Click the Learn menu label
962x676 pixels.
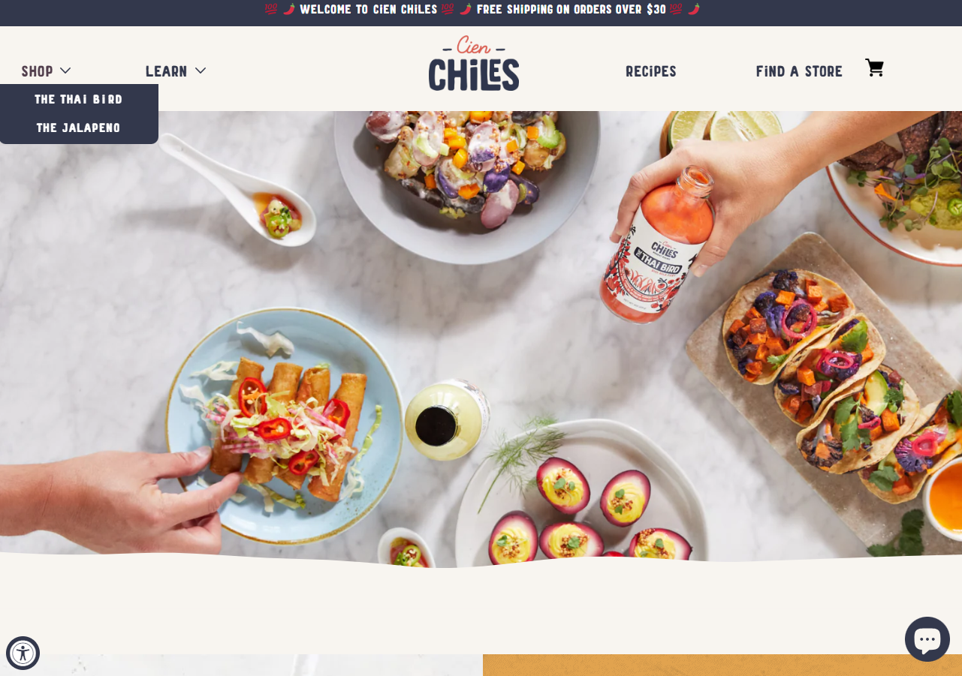tap(166, 71)
